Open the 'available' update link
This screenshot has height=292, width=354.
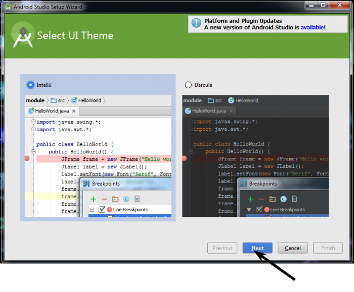coord(312,27)
